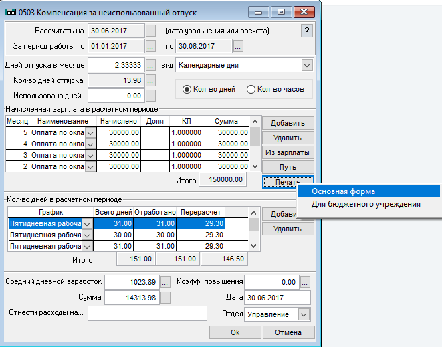Click ellipsis beside Использовано дней
This screenshot has height=347, width=442.
pos(150,96)
